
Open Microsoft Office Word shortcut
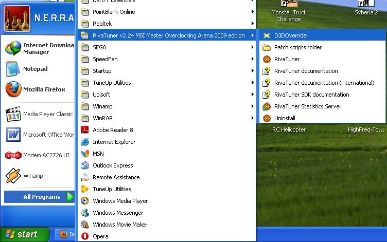point(39,135)
